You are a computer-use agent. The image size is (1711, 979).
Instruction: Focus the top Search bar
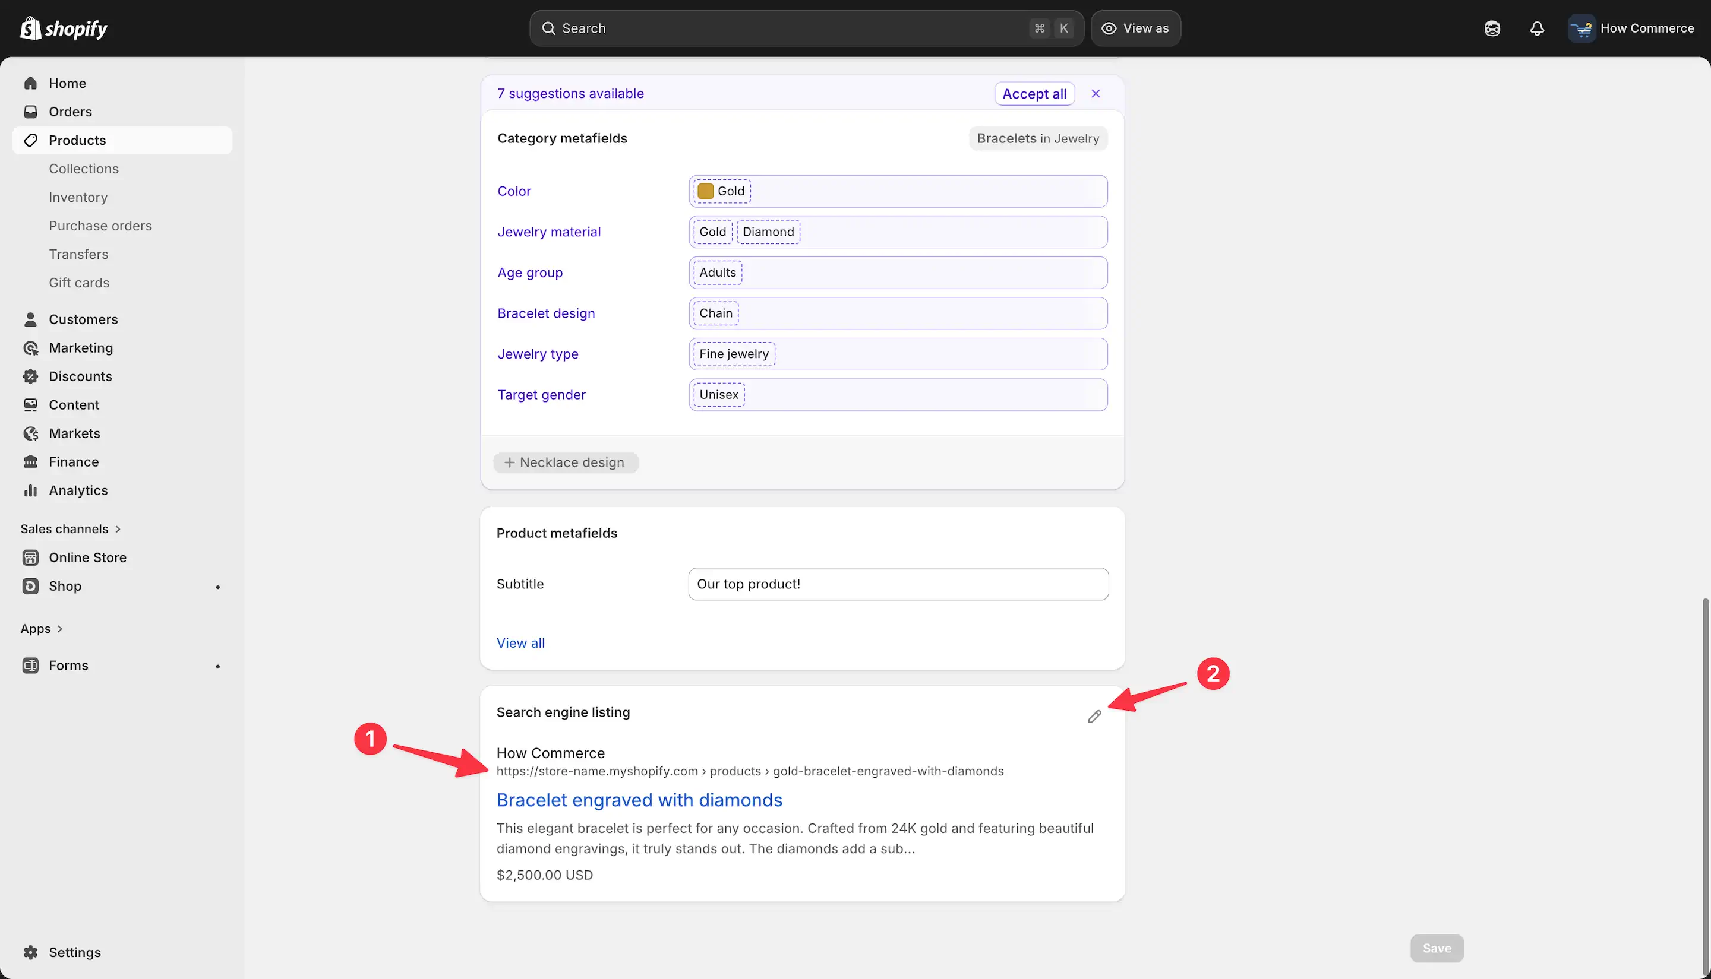[806, 28]
